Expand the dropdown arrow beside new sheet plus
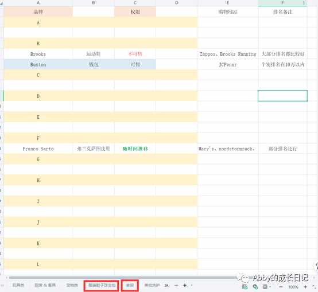This screenshot has height=292, width=318. tap(192, 285)
